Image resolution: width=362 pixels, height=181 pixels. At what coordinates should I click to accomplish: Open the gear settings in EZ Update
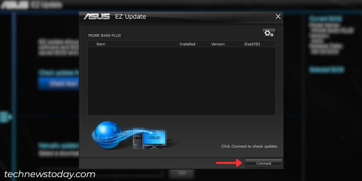(269, 33)
